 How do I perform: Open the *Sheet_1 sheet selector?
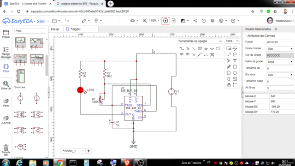pos(73,151)
